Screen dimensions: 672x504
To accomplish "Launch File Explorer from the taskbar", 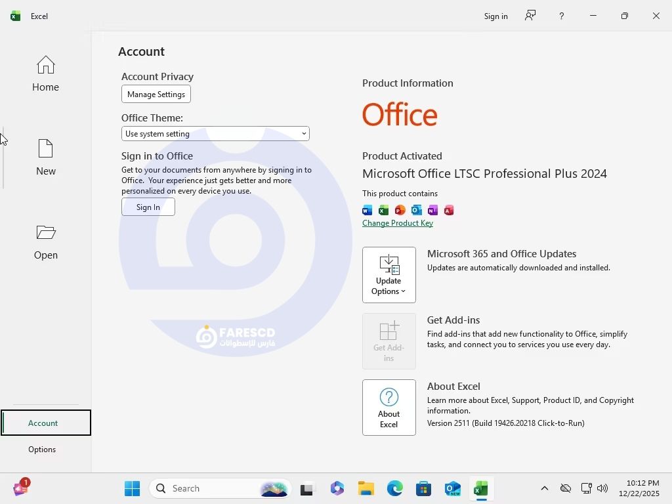I will (366, 488).
